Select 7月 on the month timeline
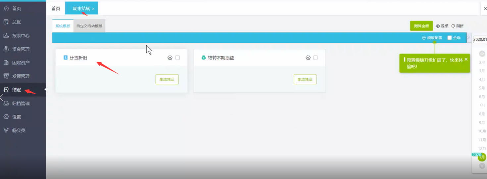Viewport: 487px width, 179px height. click(x=482, y=105)
